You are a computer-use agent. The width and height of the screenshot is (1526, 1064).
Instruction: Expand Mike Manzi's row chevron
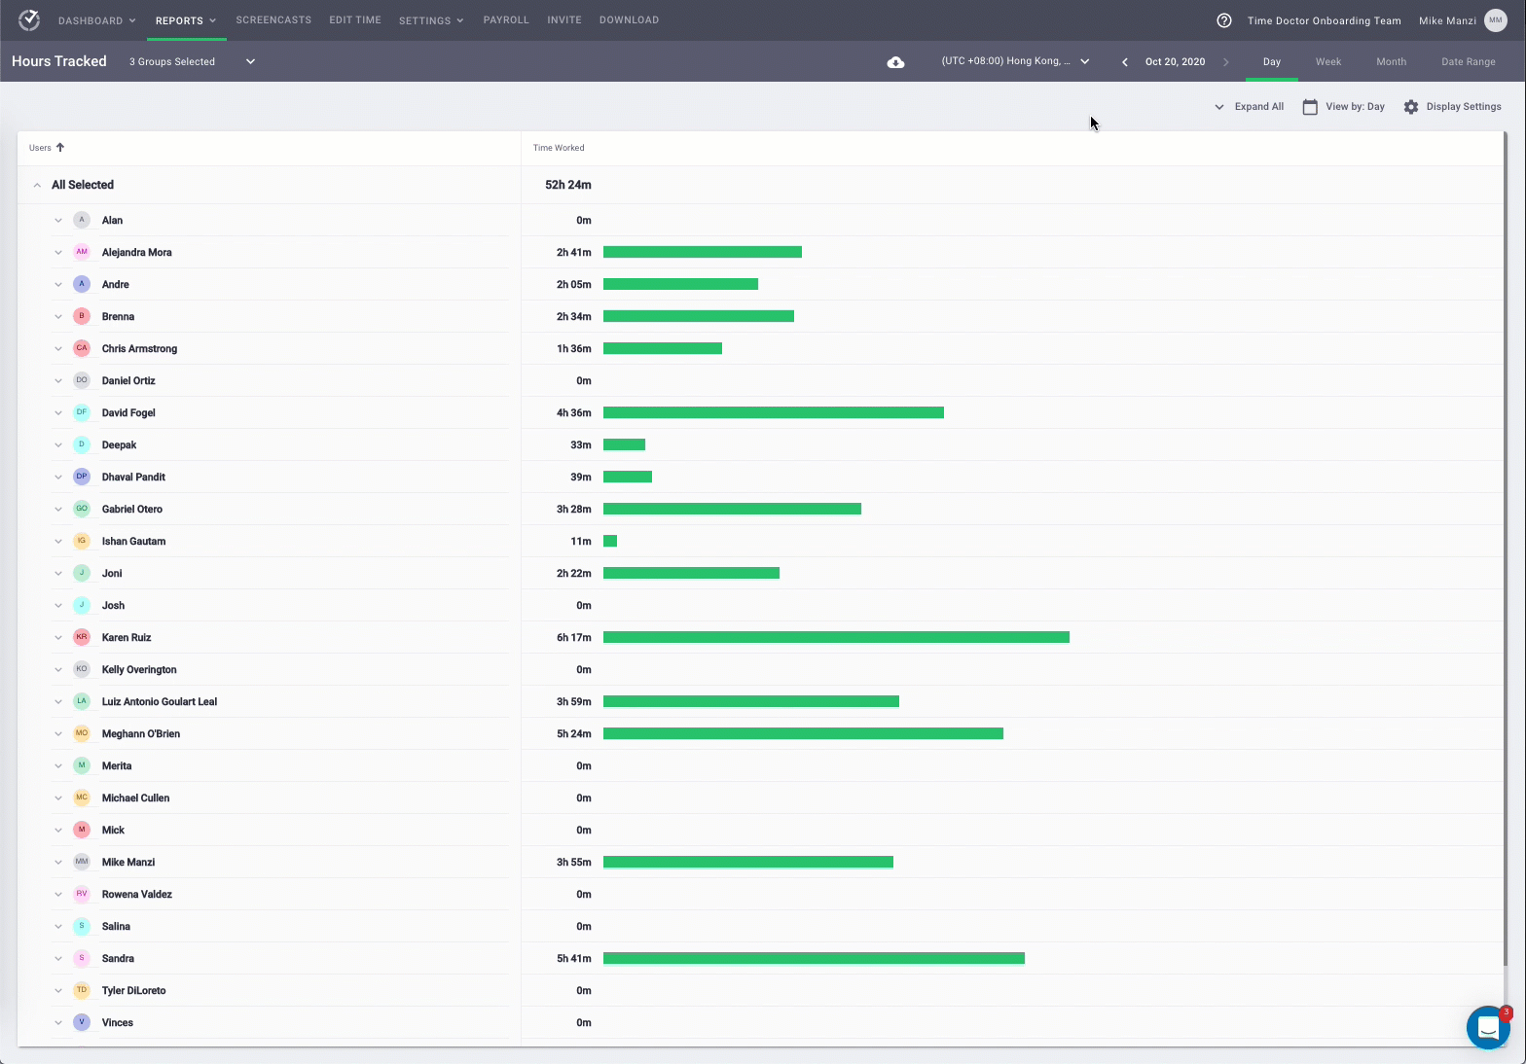(58, 863)
